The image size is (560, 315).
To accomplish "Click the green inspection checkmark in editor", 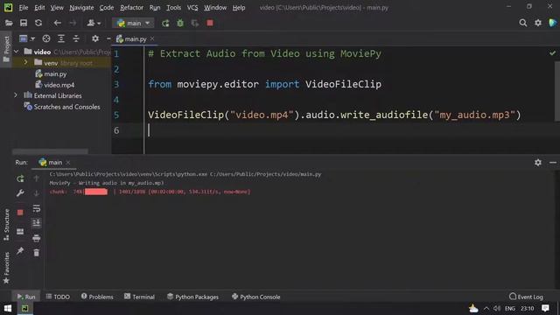I will pyautogui.click(x=552, y=53).
